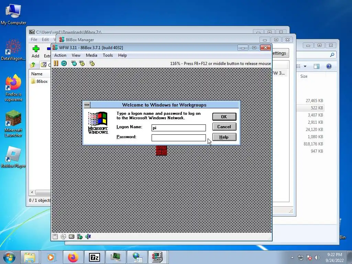Click Cancel in the logon dialog
Image resolution: width=352 pixels, height=264 pixels.
click(224, 127)
